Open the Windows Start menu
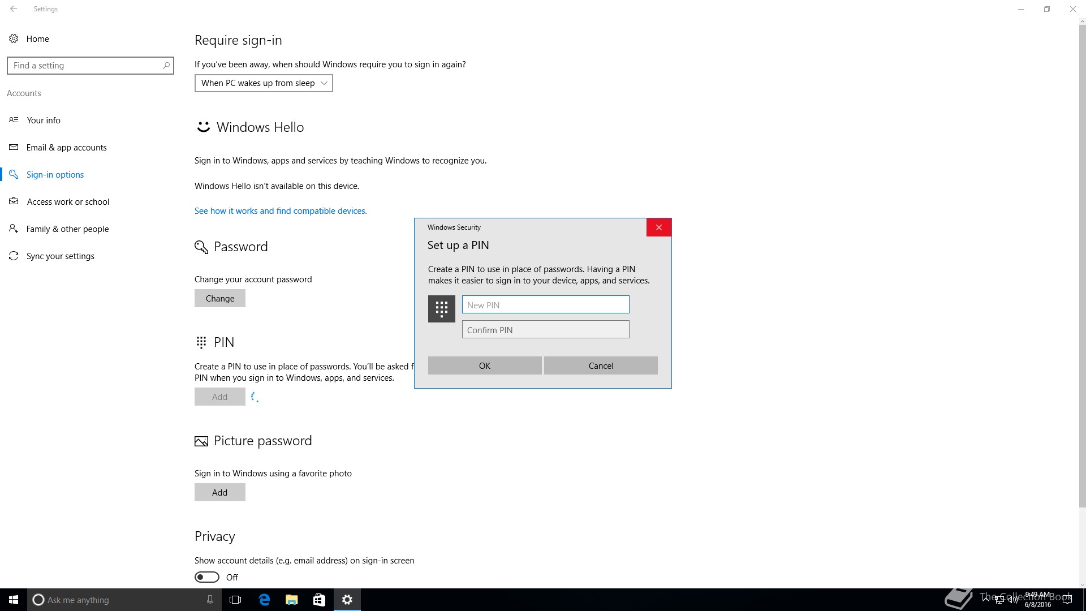Screen dimensions: 1086x611 pyautogui.click(x=14, y=600)
